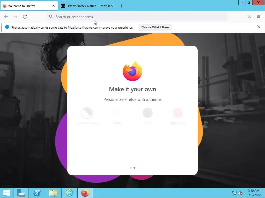Reload the current page
Viewport: 265px width, 198px height.
click(x=25, y=17)
